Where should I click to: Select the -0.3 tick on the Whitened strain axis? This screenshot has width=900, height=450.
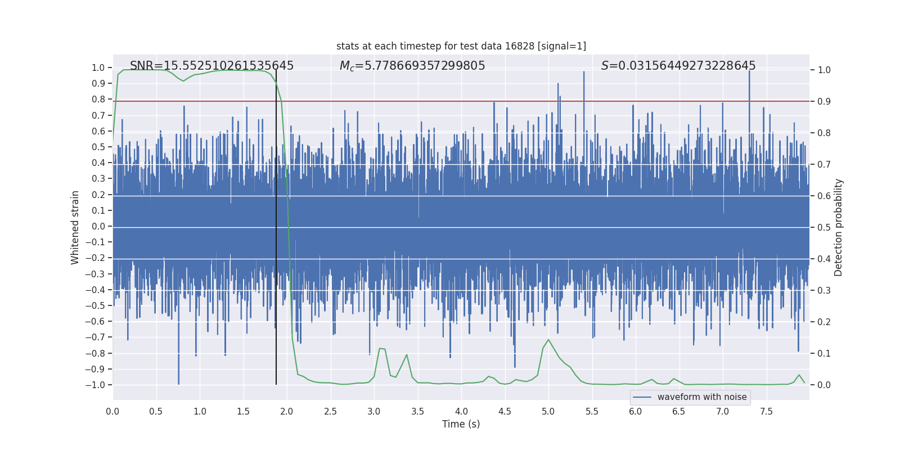95,274
